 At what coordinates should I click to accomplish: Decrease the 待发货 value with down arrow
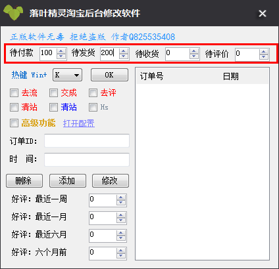click(x=124, y=56)
